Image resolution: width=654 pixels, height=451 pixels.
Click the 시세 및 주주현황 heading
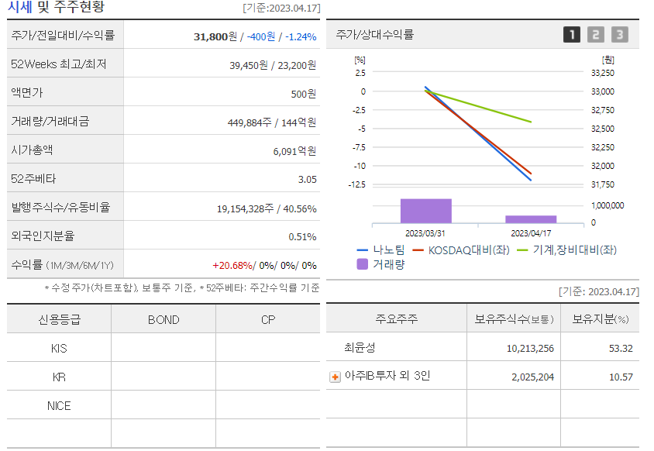(56, 7)
